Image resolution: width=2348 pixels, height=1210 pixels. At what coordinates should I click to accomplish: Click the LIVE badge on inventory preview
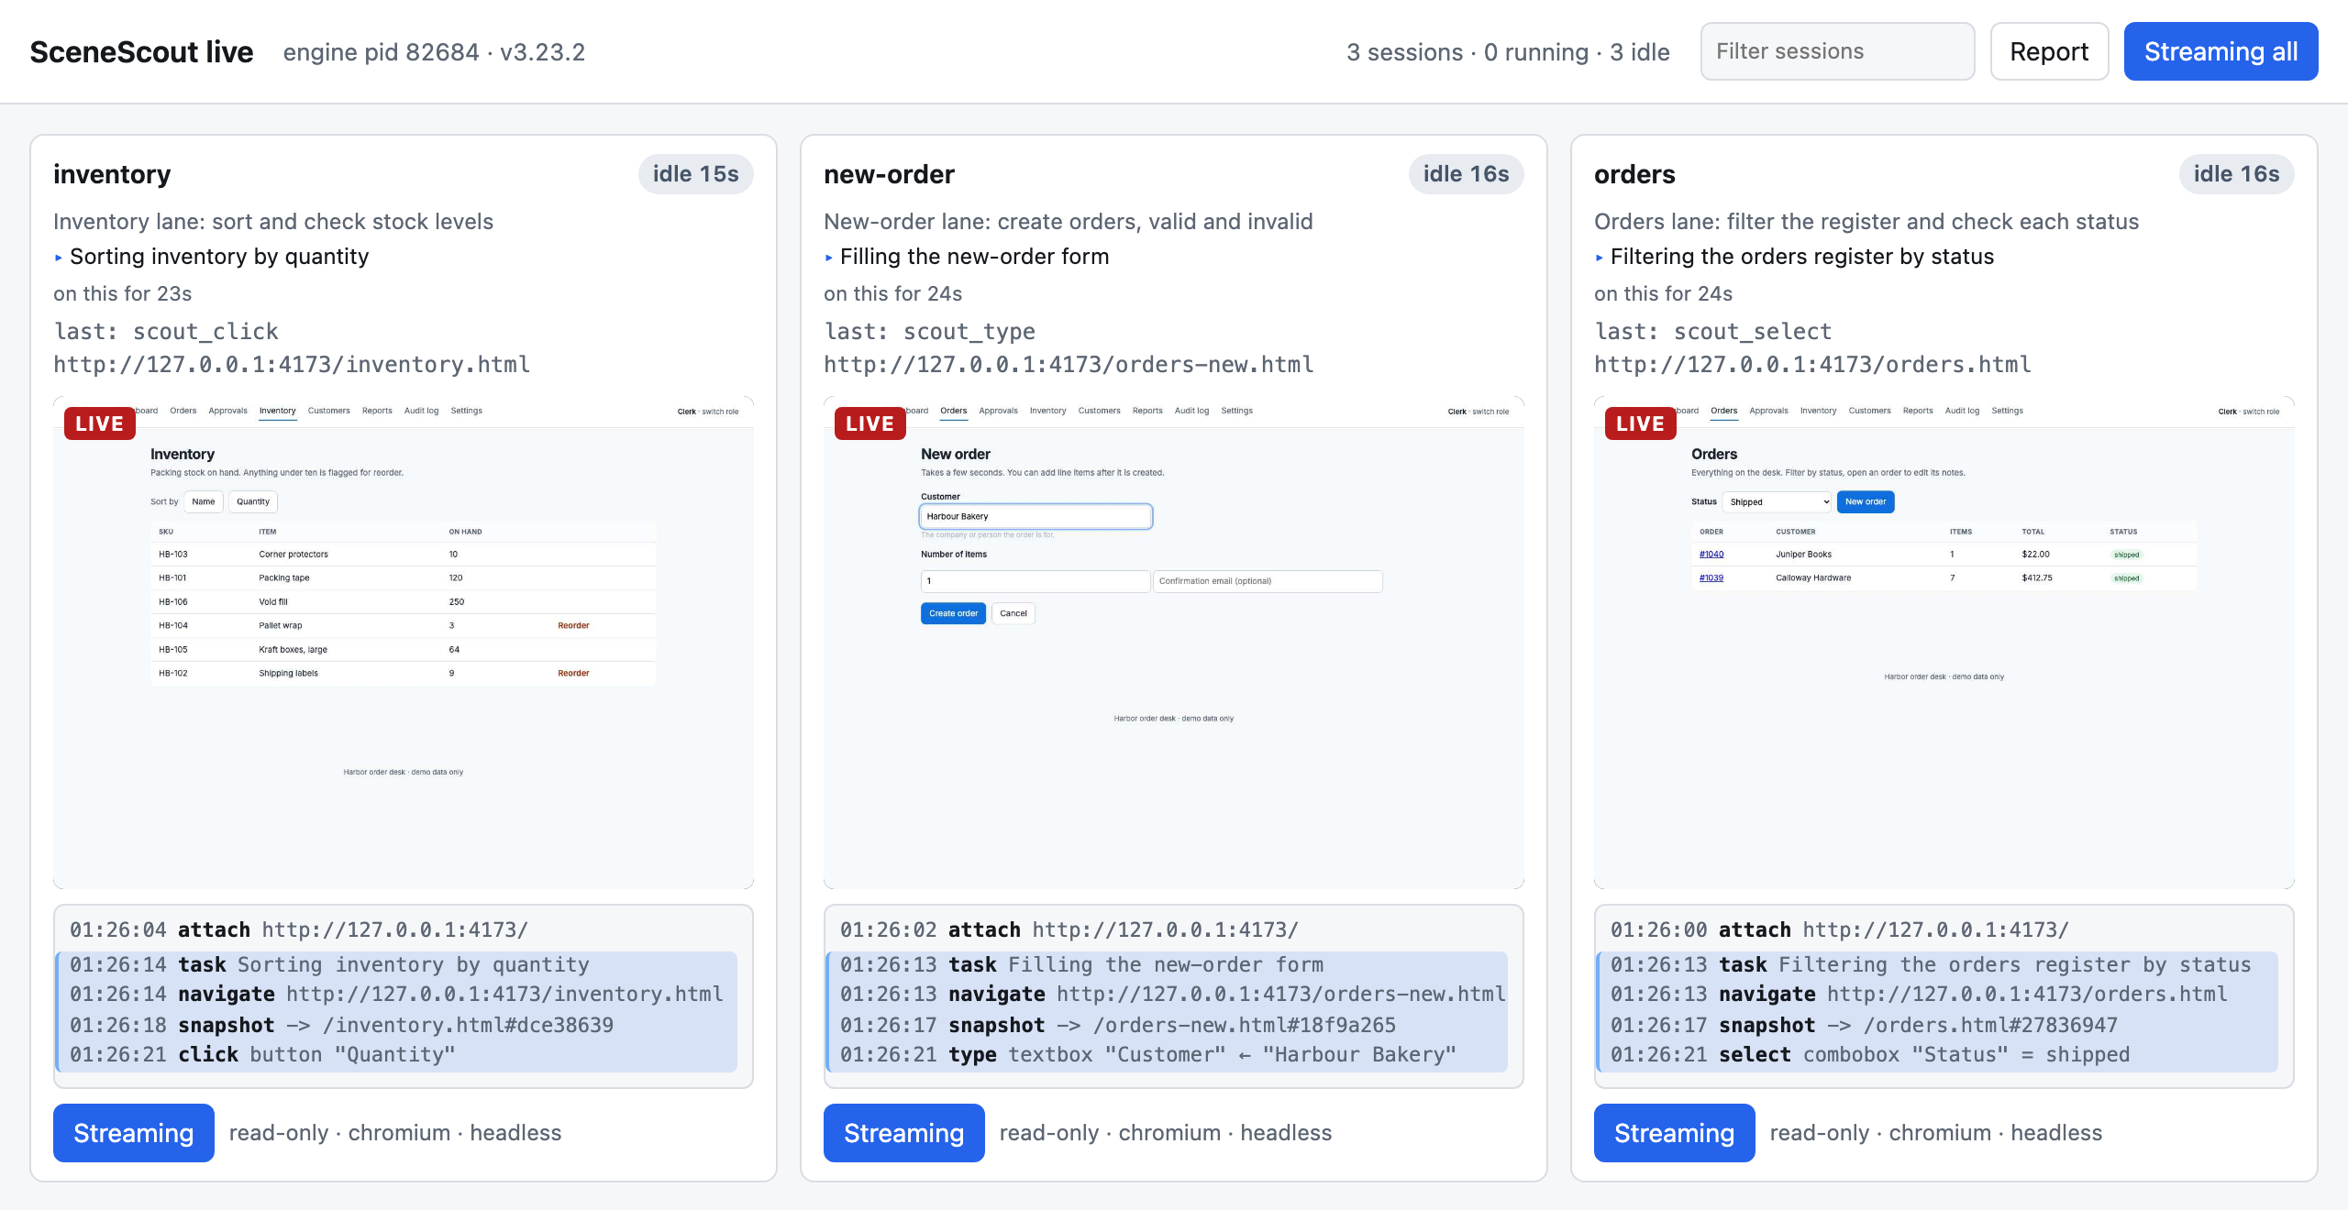click(100, 423)
